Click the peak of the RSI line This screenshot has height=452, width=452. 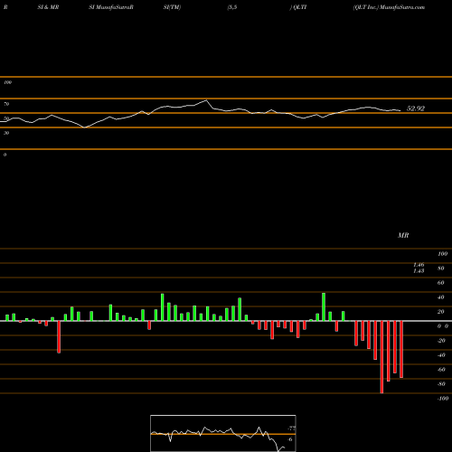pos(206,100)
